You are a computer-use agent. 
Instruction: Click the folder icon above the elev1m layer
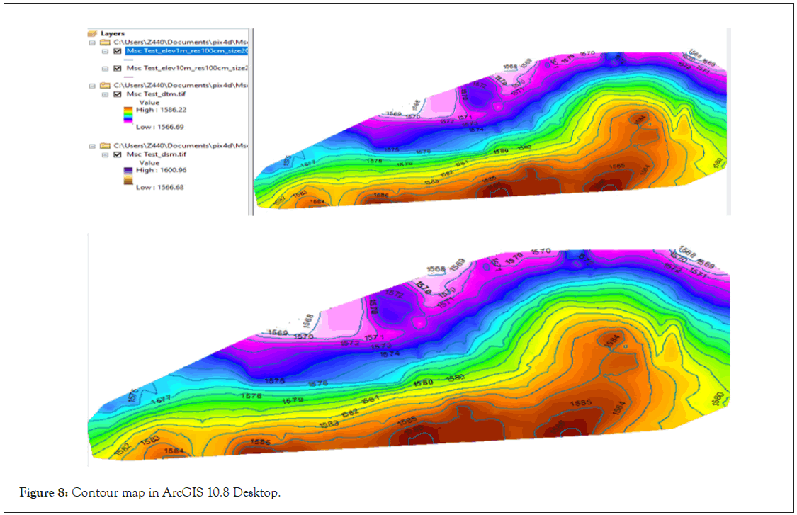[x=105, y=43]
